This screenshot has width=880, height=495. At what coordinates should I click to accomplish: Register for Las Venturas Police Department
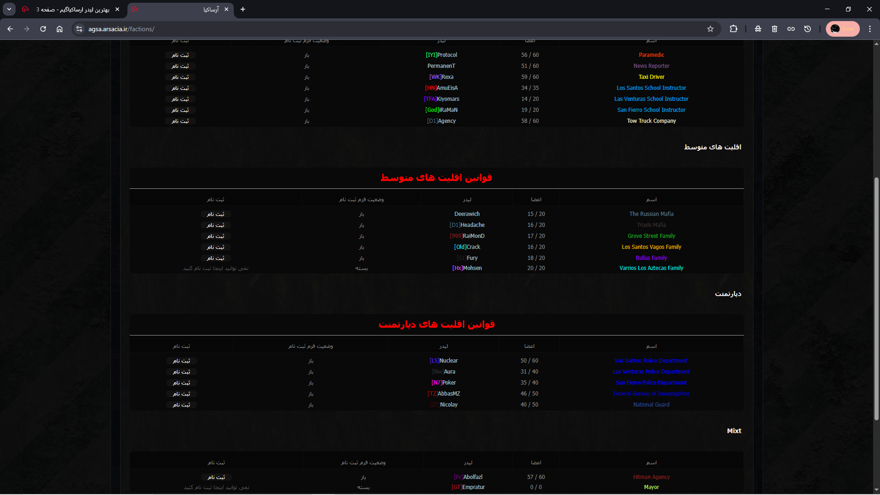pyautogui.click(x=181, y=372)
